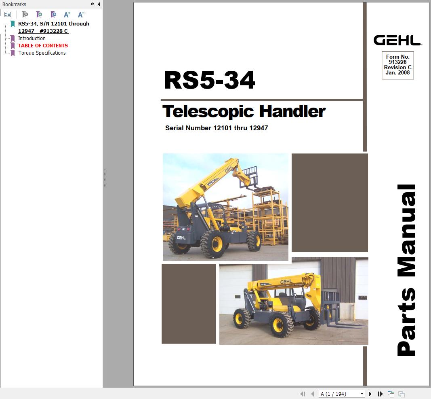The width and height of the screenshot is (431, 399).
Task: Click the Telescopic Handler heading
Action: (x=244, y=111)
